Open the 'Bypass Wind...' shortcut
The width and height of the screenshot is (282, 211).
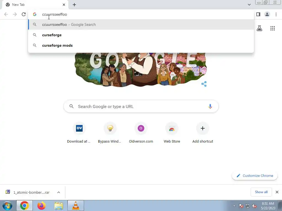click(x=110, y=133)
